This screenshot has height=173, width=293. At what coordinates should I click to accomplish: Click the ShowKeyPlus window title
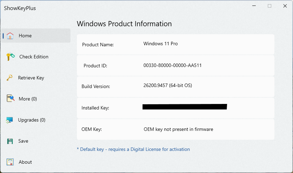coord(20,8)
